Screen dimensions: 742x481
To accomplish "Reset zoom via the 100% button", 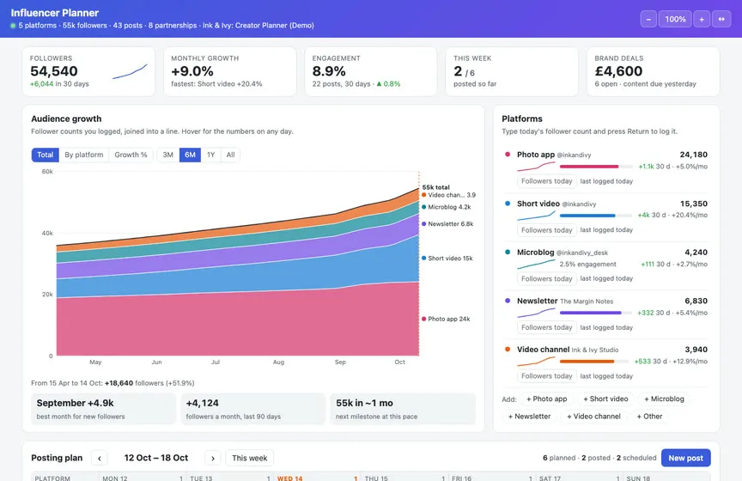I will pyautogui.click(x=675, y=19).
